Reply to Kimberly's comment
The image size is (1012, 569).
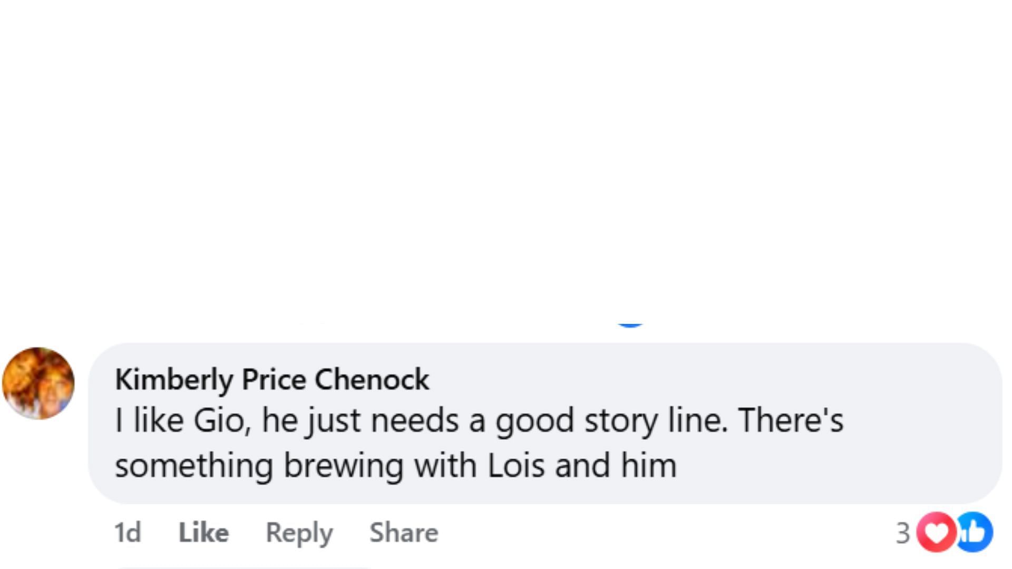(x=299, y=532)
